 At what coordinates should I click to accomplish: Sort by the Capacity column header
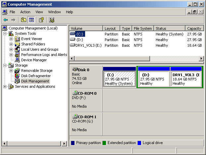194,28
